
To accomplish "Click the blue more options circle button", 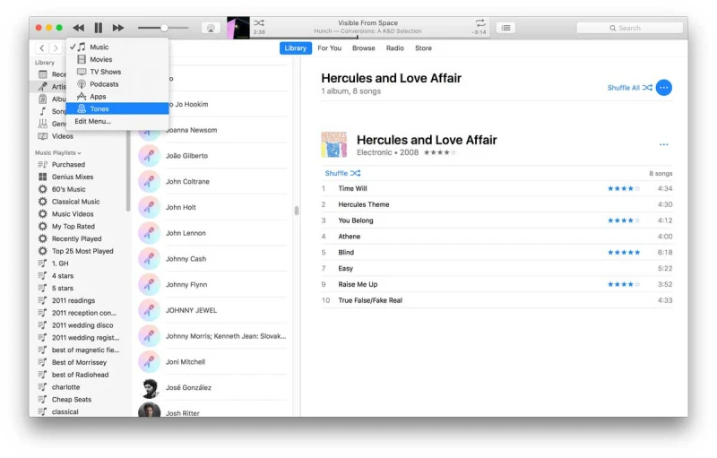I will (x=663, y=88).
